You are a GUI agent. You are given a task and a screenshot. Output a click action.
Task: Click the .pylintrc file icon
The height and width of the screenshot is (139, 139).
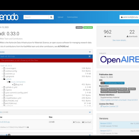(4, 95)
